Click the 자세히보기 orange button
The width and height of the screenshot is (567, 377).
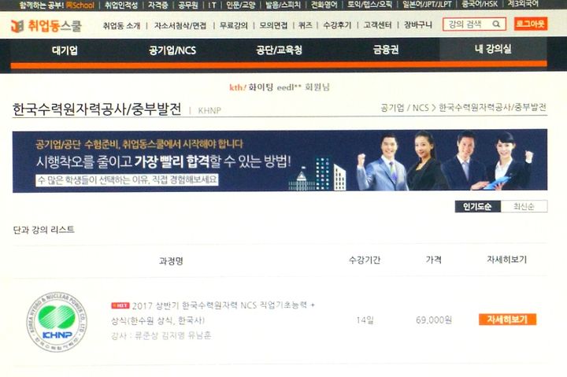[x=507, y=320]
